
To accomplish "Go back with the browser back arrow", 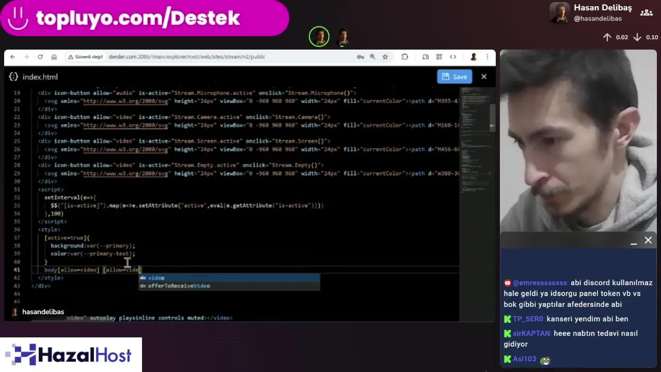I will pos(13,57).
